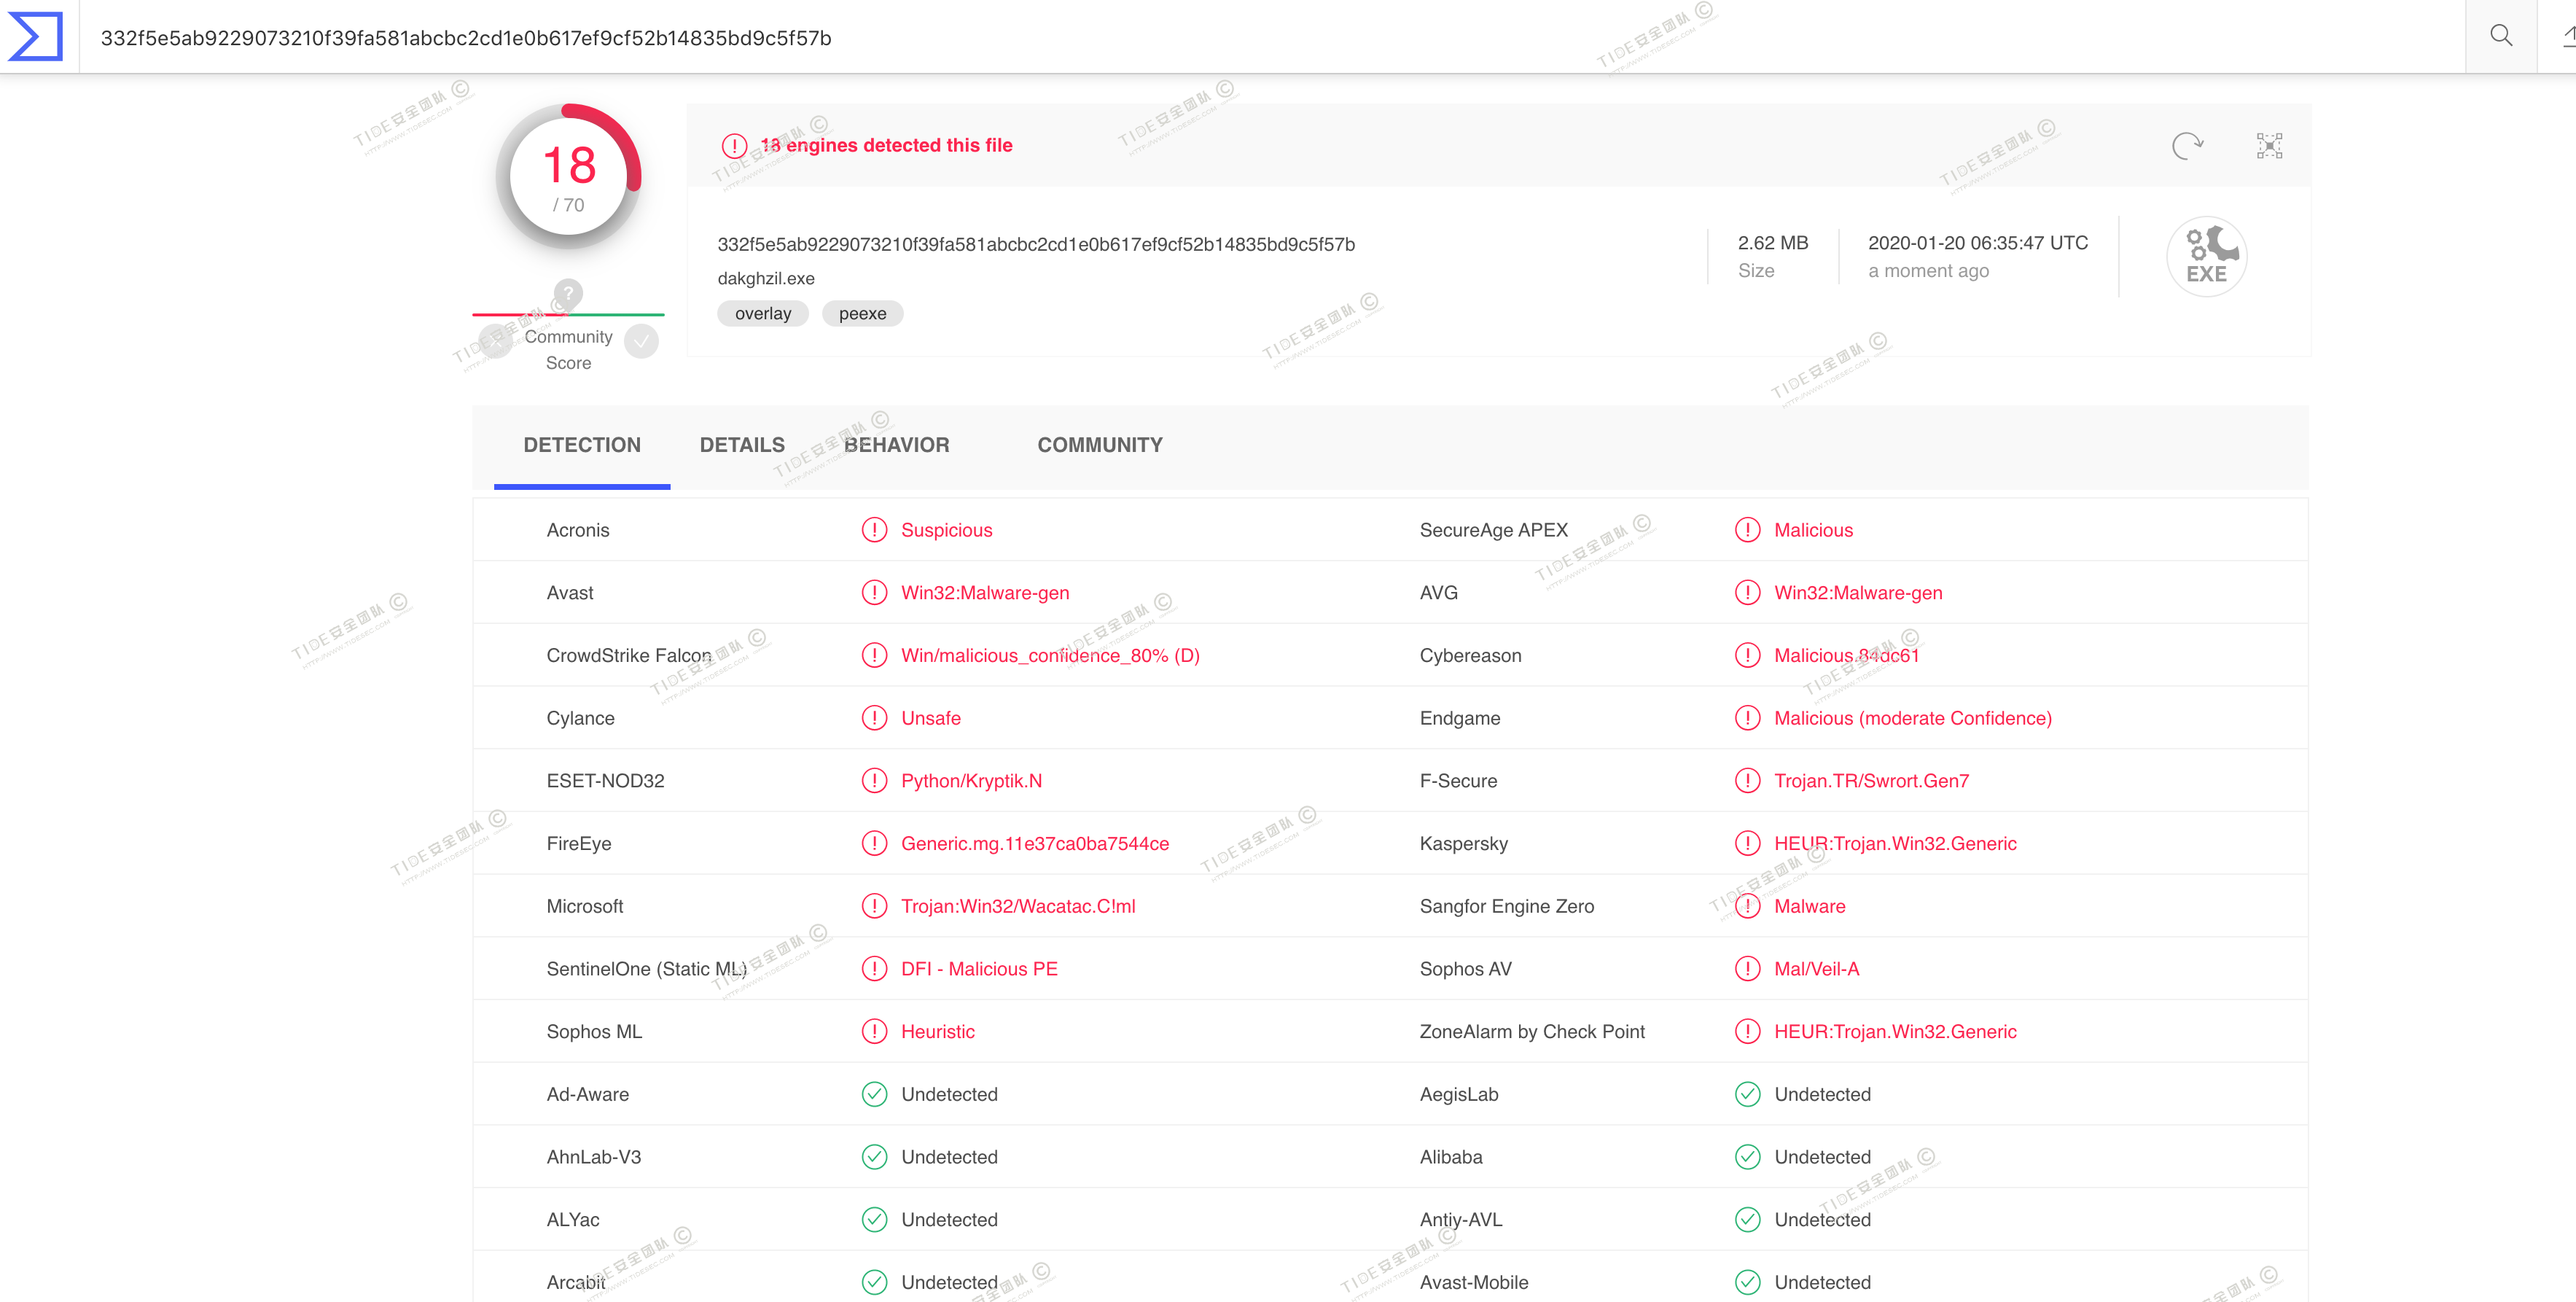
Task: Vote malicious with community score X
Action: pos(495,342)
